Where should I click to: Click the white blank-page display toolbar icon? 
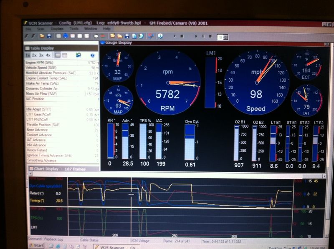point(80,36)
